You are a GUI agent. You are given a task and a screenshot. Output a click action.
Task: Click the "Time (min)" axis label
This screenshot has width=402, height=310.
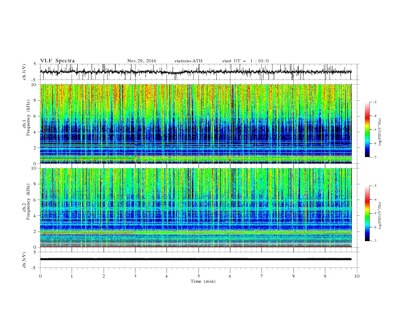203,281
